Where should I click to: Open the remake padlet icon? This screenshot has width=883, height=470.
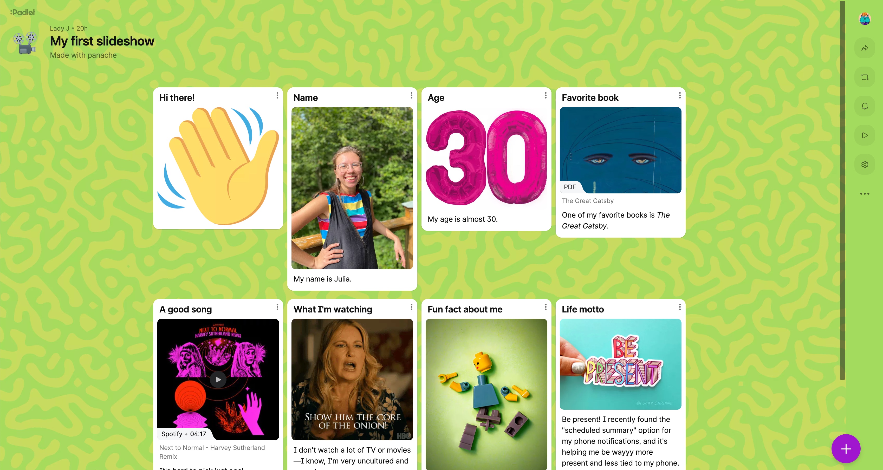(865, 77)
